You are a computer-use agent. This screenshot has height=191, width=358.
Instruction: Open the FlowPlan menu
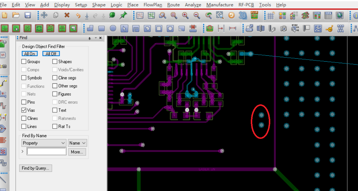(153, 5)
